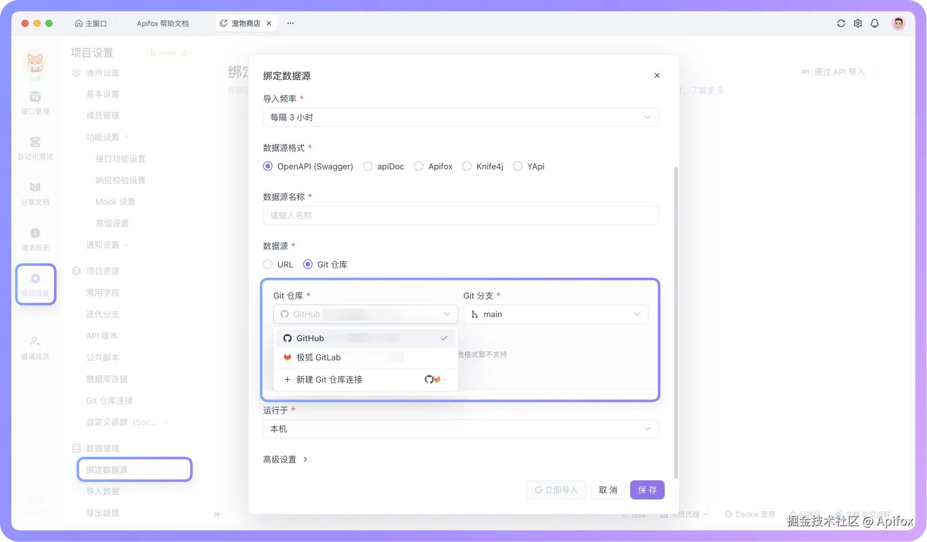Open the 请求历史 sidebar panel
This screenshot has width=927, height=542.
coord(35,238)
